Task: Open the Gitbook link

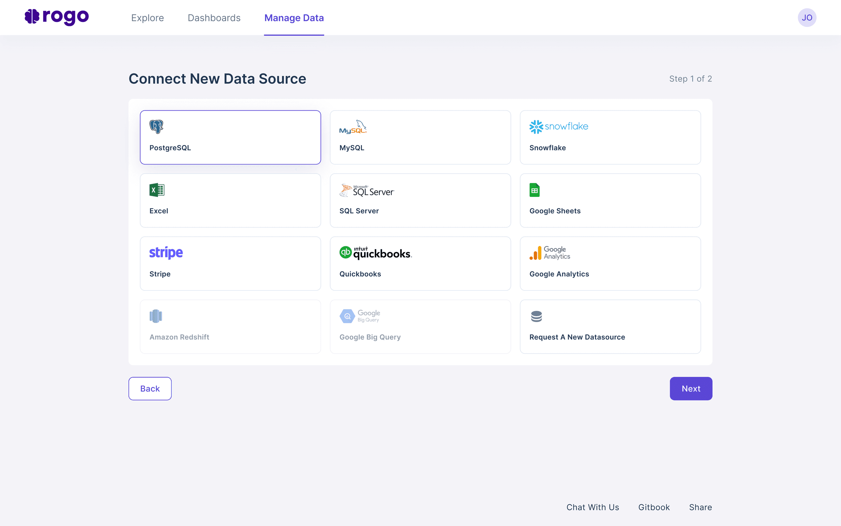Action: pyautogui.click(x=654, y=507)
